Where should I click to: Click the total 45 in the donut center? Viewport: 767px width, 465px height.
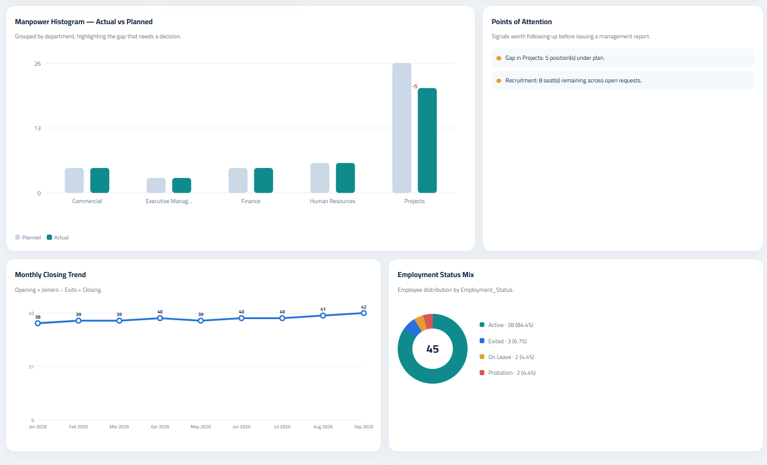click(432, 349)
